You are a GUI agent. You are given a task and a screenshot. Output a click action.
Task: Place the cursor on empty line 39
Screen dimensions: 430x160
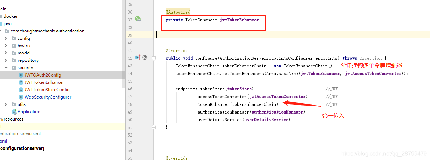tap(293, 35)
